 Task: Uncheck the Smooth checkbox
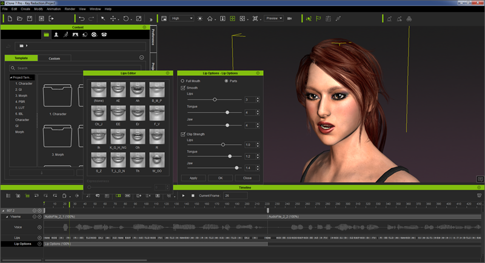point(183,88)
